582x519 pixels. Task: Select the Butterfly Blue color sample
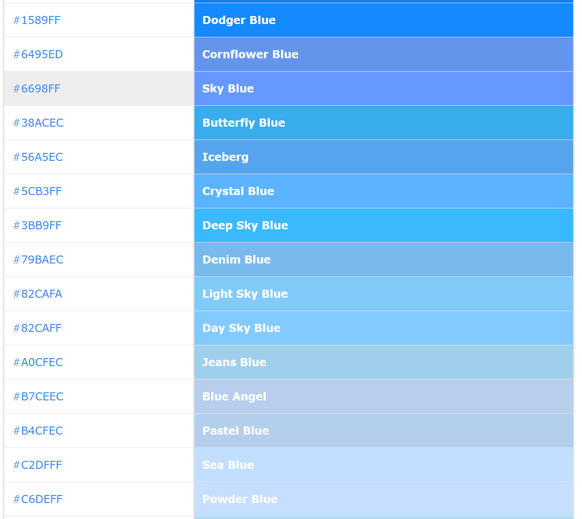[384, 123]
